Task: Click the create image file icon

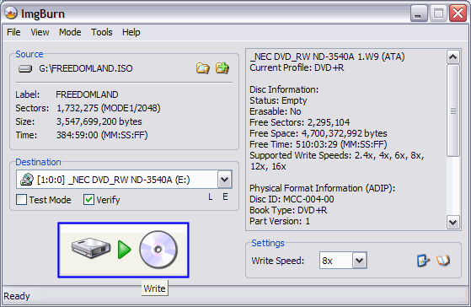Action: [222, 68]
